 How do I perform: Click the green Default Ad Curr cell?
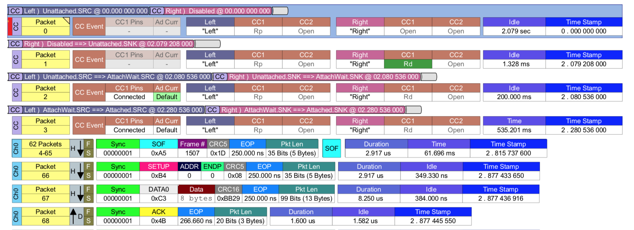[x=167, y=97]
